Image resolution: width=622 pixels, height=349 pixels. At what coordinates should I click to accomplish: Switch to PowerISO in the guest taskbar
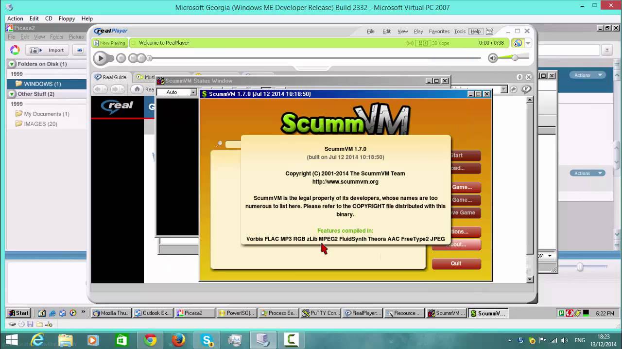237,313
